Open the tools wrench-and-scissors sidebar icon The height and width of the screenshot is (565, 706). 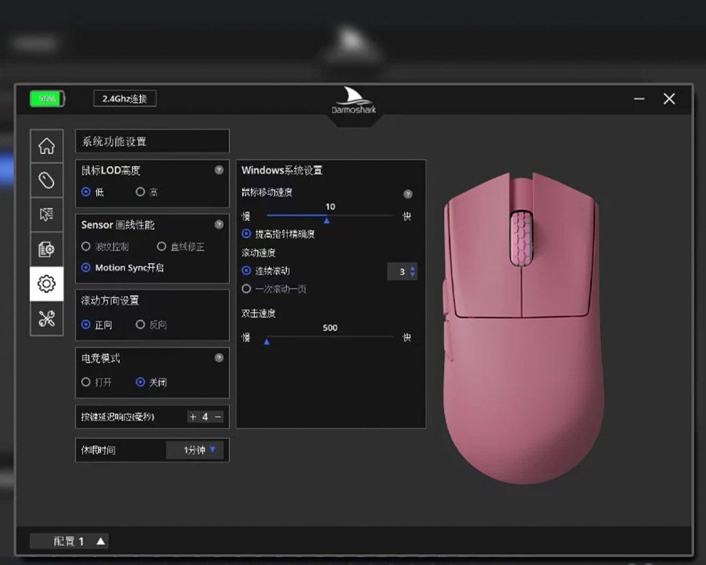pos(47,319)
